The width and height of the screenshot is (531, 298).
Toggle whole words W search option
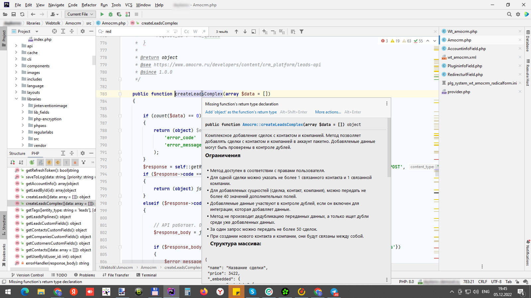pyautogui.click(x=195, y=31)
